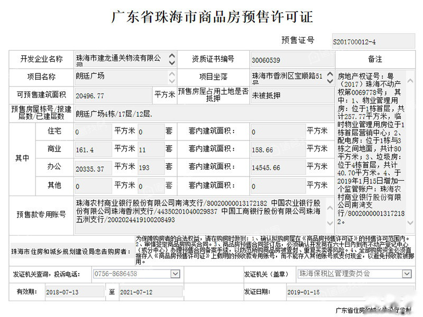The width and height of the screenshot is (423, 317).
Task: Click the 住宅 area field in 平方米
Action: 94,132
